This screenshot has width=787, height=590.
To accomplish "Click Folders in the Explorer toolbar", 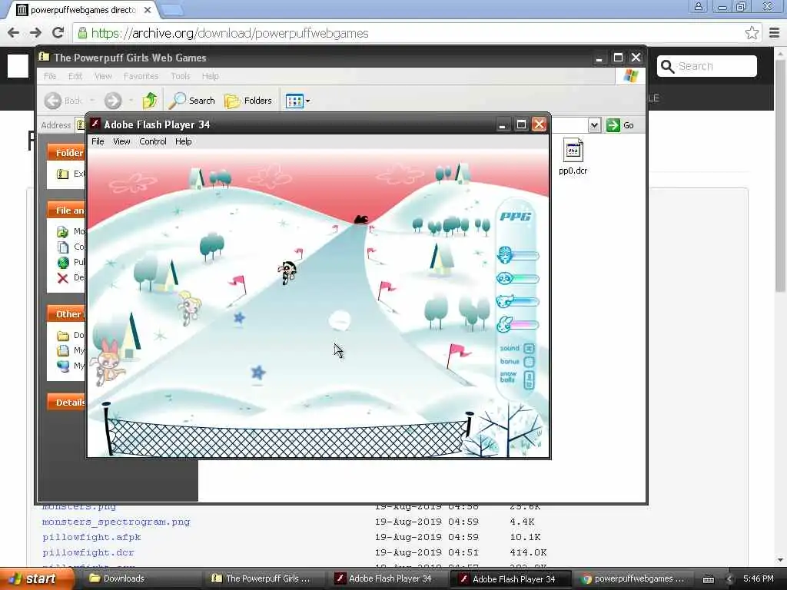I will pos(248,101).
